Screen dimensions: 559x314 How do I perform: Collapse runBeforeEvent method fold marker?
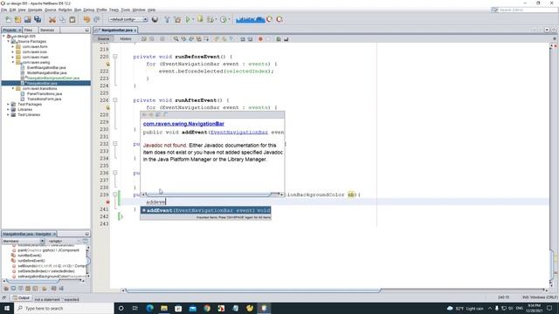click(x=115, y=57)
